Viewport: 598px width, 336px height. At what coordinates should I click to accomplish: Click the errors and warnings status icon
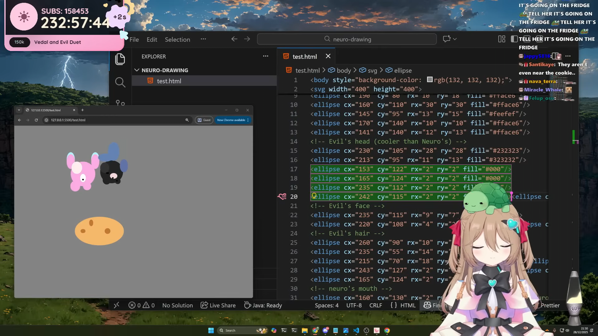pyautogui.click(x=141, y=305)
